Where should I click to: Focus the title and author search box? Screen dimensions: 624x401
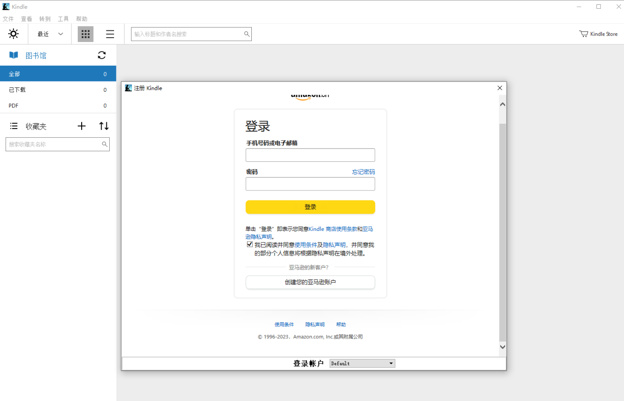(191, 34)
